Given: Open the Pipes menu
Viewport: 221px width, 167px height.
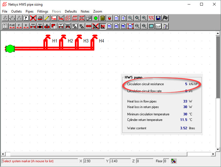Looking at the screenshot, I should (30, 11).
